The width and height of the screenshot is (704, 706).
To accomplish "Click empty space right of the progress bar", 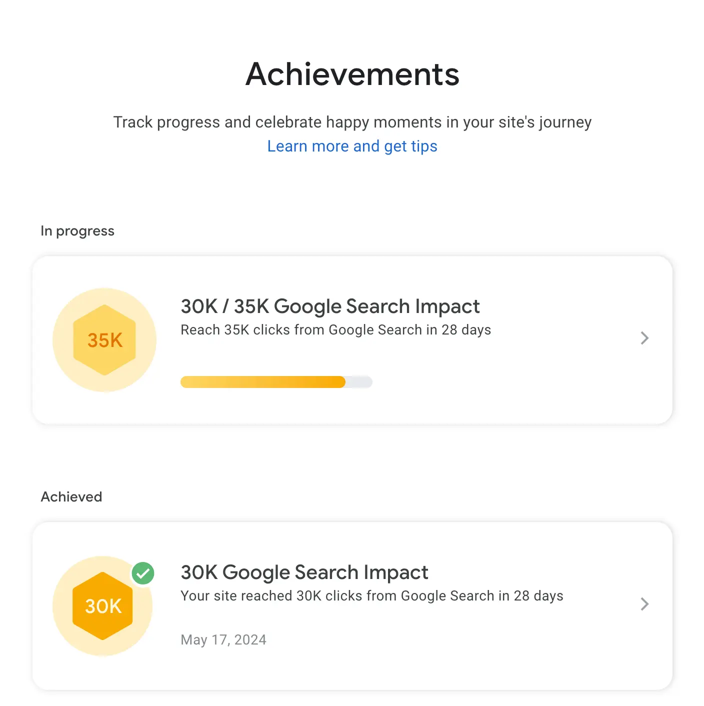I will [x=500, y=382].
